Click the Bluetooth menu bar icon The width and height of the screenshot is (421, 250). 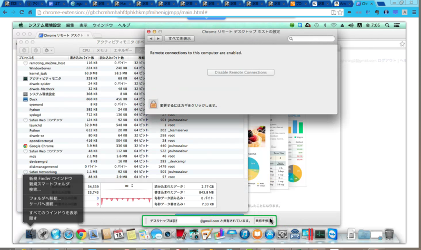coord(325,25)
